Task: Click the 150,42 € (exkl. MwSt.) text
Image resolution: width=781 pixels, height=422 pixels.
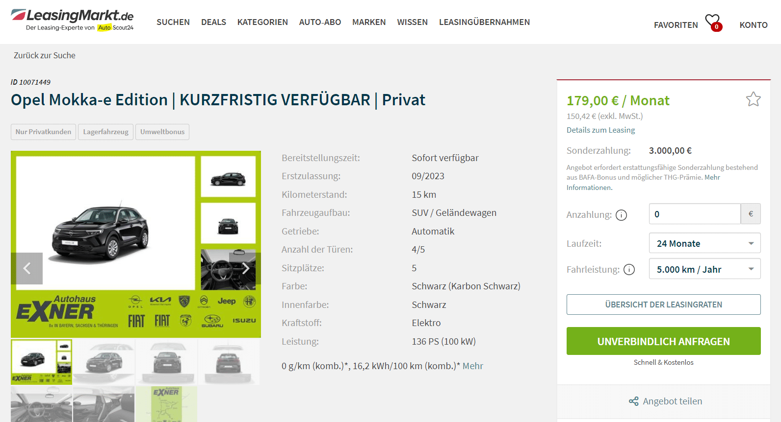Action: click(x=604, y=116)
